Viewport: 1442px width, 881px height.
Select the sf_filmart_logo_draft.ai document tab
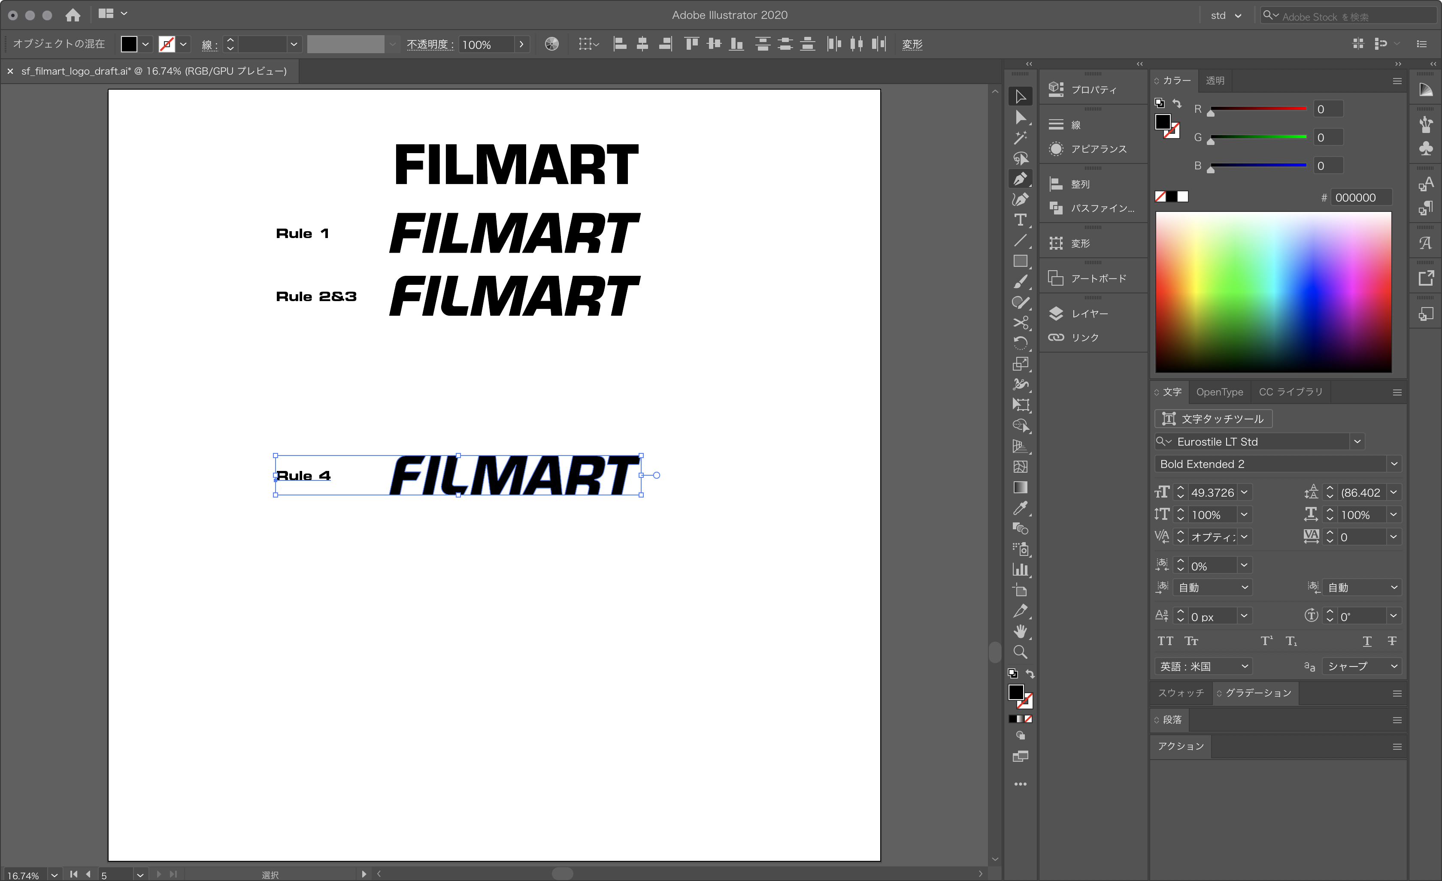click(x=153, y=71)
